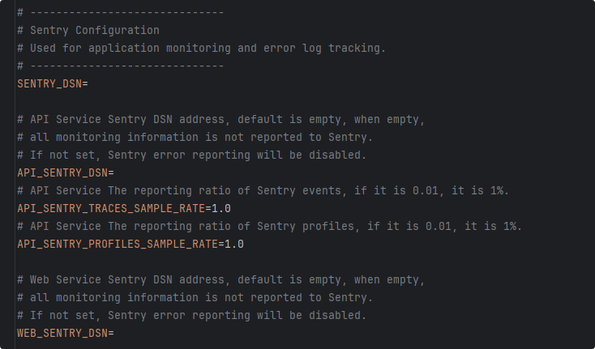Click the "API Service Sentry DSN address" comment

click(x=126, y=119)
